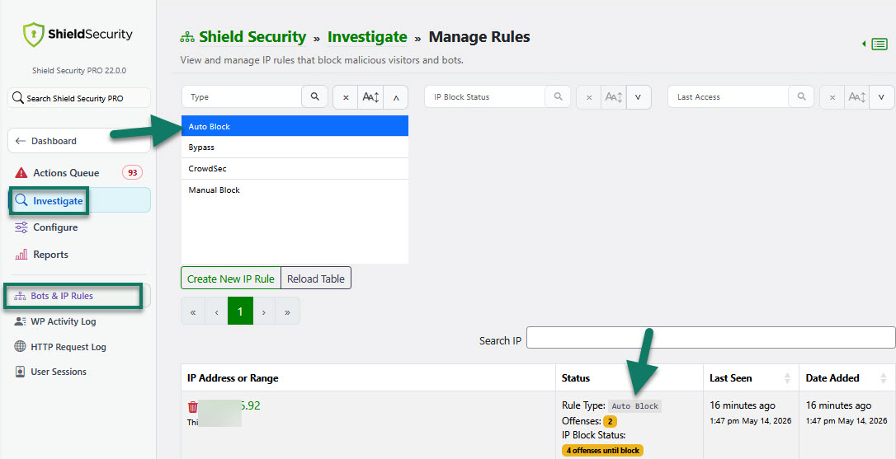This screenshot has height=459, width=896.
Task: Click the search icon in Type filter
Action: pyautogui.click(x=315, y=97)
